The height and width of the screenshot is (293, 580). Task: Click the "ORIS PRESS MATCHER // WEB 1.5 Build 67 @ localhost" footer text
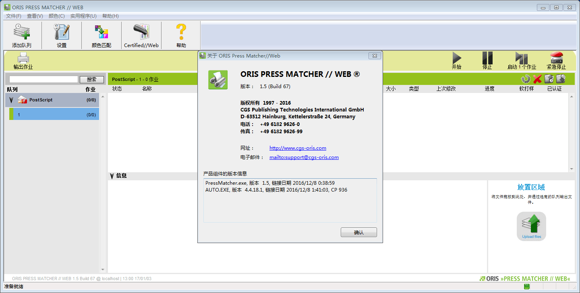pyautogui.click(x=66, y=279)
